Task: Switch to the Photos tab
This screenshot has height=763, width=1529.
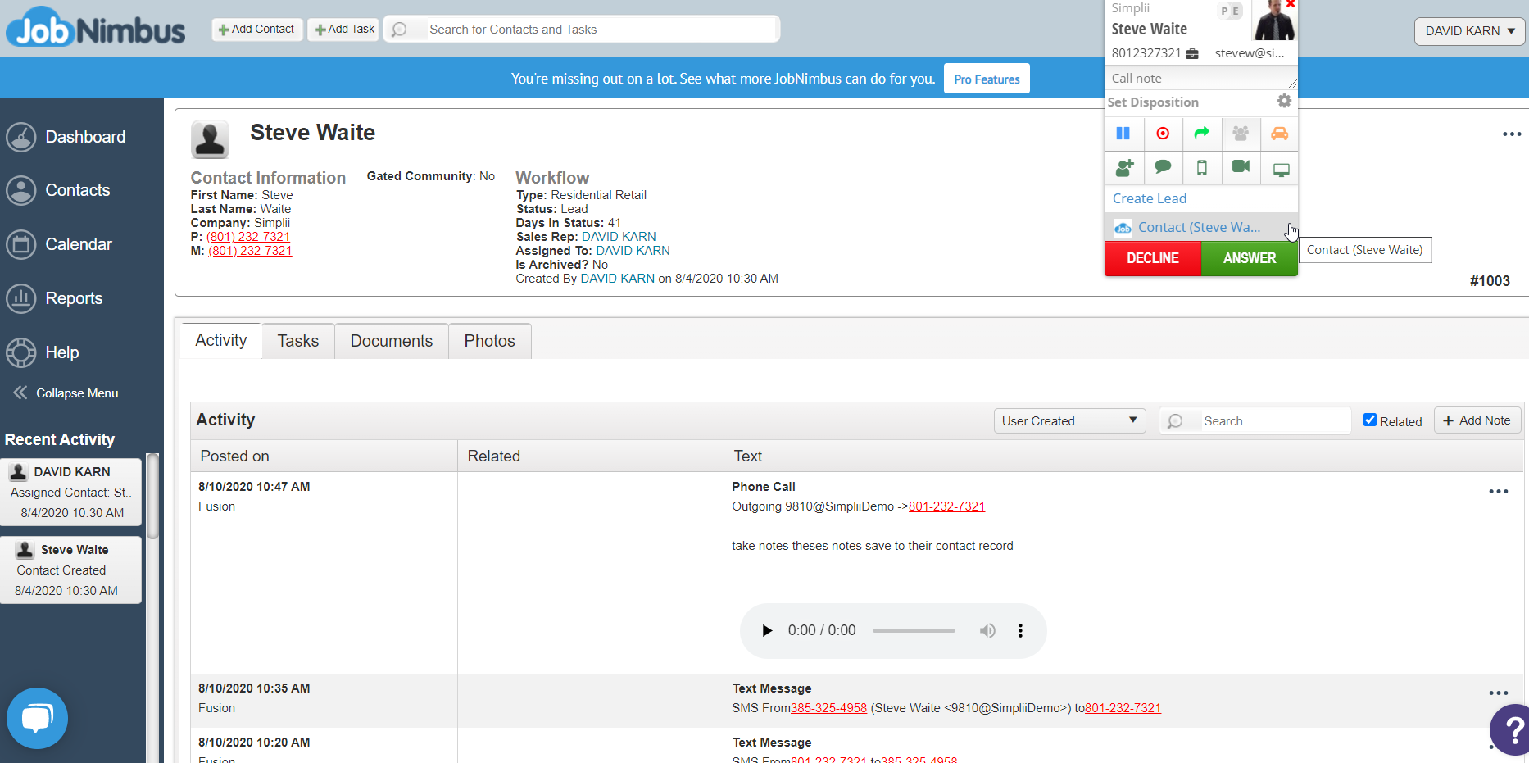Action: (490, 341)
